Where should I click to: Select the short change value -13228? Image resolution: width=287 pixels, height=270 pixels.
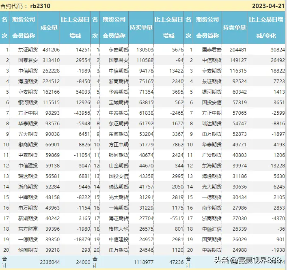point(277,166)
